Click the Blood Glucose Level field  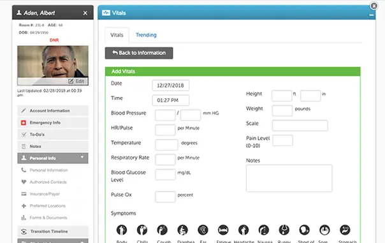click(x=165, y=175)
